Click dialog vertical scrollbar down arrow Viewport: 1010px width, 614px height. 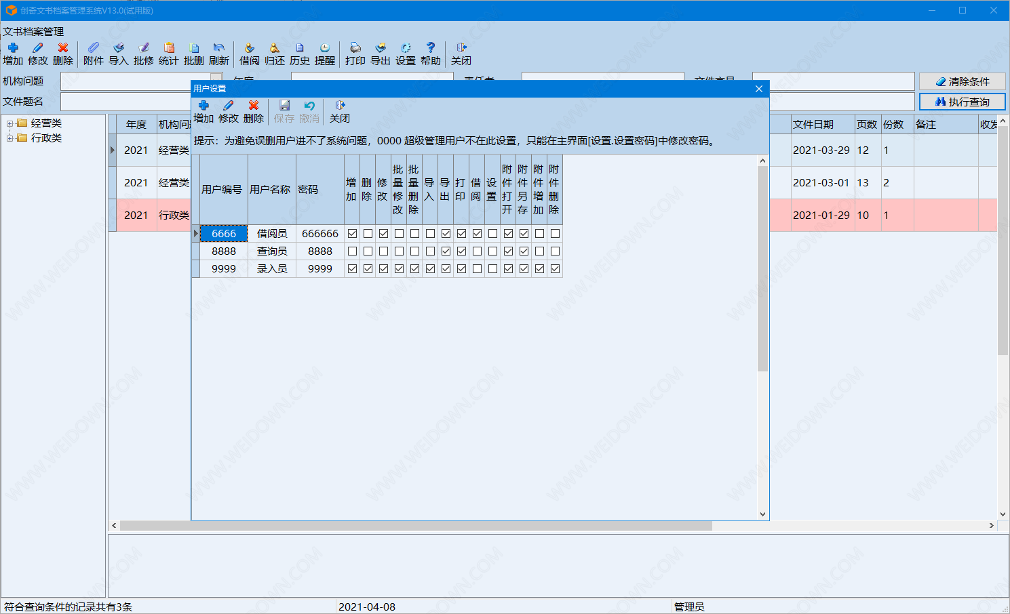click(762, 514)
